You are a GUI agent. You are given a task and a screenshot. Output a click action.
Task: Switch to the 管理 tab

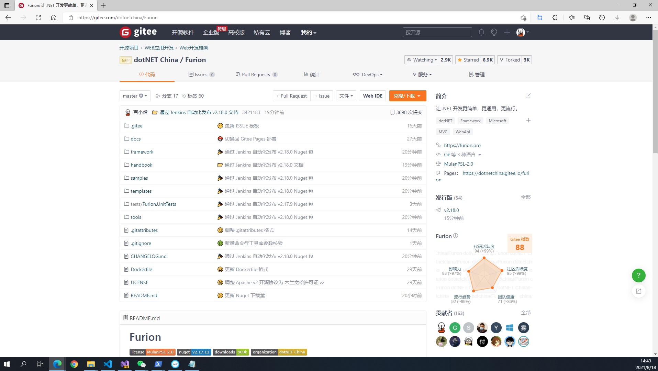(477, 75)
